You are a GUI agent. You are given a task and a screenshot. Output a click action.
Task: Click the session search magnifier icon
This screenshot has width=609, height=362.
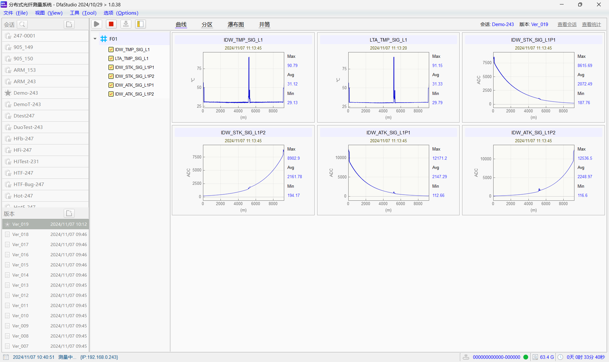tap(22, 24)
